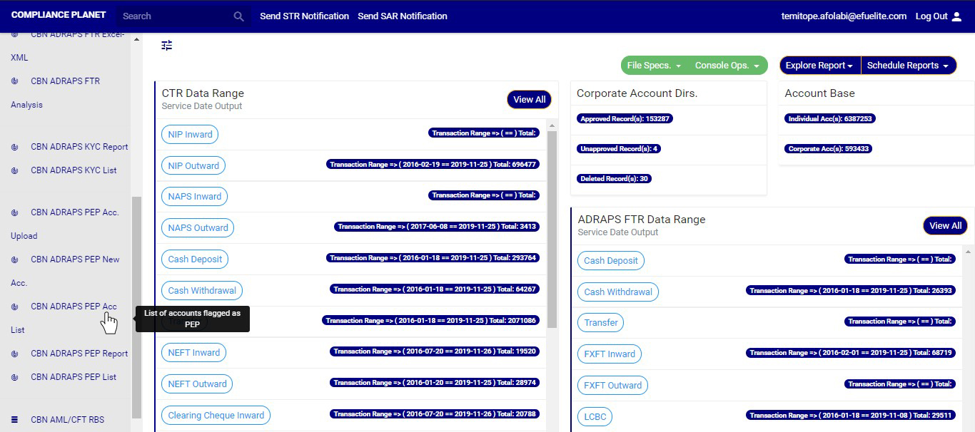The image size is (975, 432).
Task: Open CBN ADRAPS PEP List sidebar item
Action: pos(74,377)
